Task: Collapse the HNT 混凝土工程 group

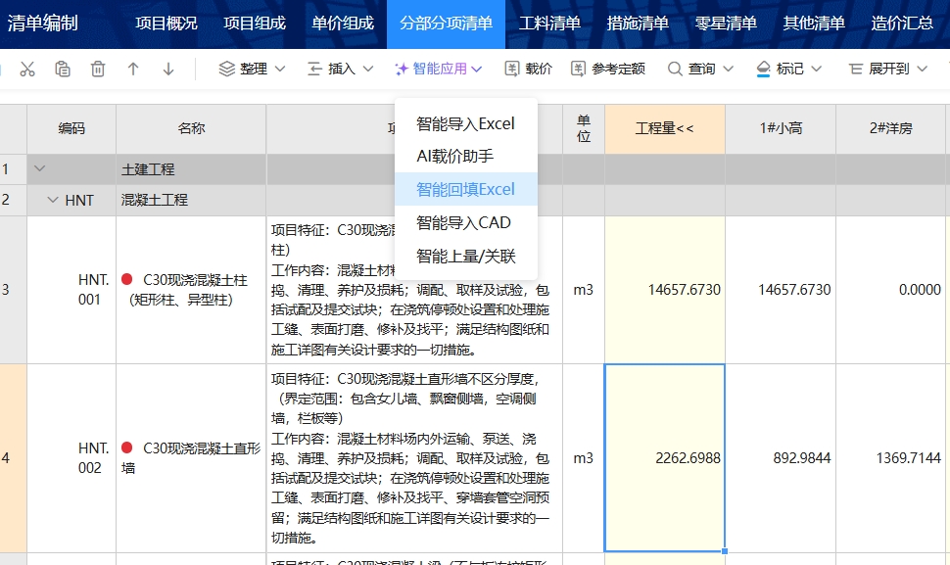Action: (53, 200)
